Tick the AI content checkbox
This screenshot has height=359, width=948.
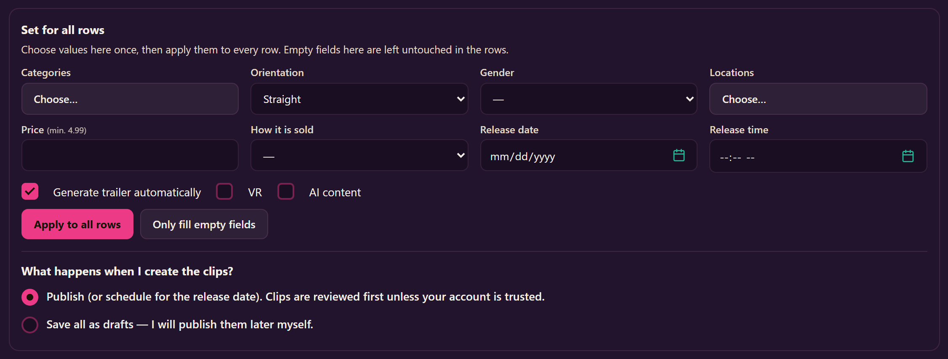click(x=286, y=192)
